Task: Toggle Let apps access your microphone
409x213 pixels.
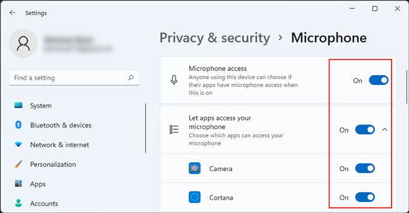Action: click(365, 130)
